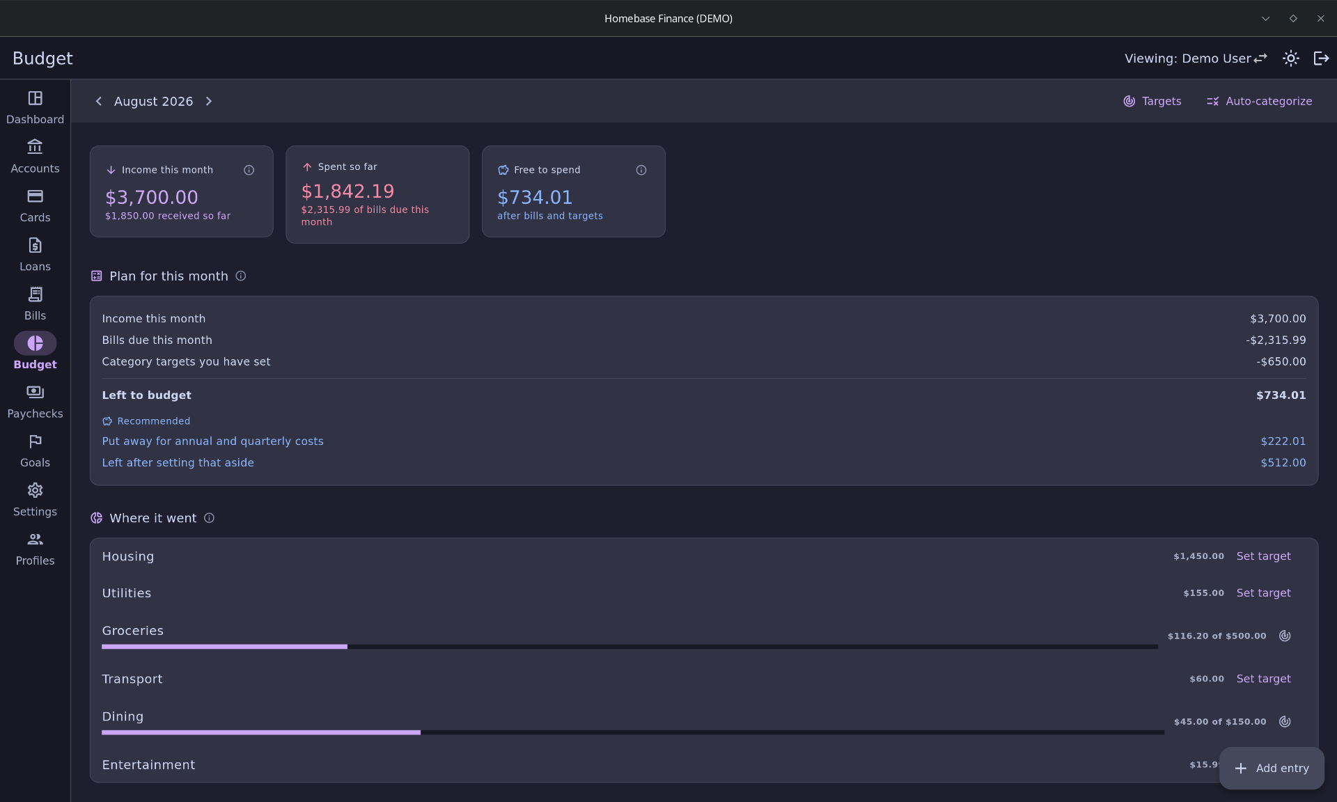Click the 'Left to budget' row

pos(703,395)
